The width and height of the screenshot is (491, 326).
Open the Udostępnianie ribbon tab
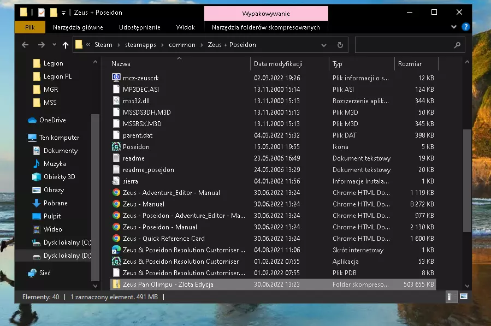click(x=140, y=27)
